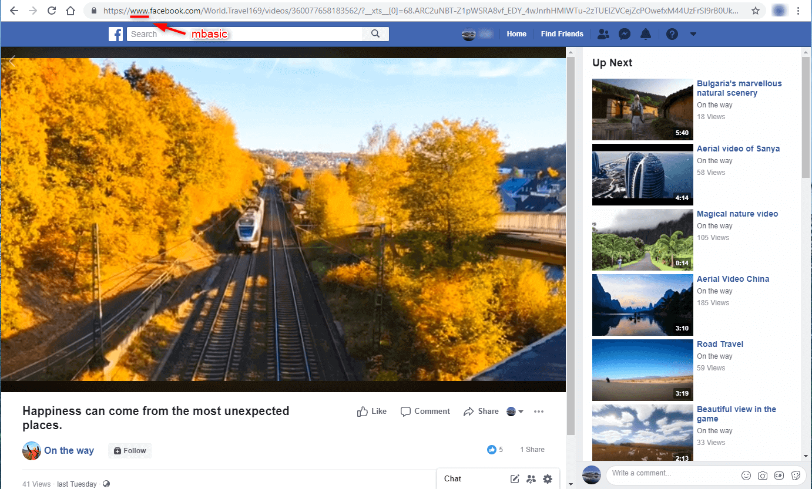Open chat settings gear icon
Screen dimensions: 812x489
(548, 479)
